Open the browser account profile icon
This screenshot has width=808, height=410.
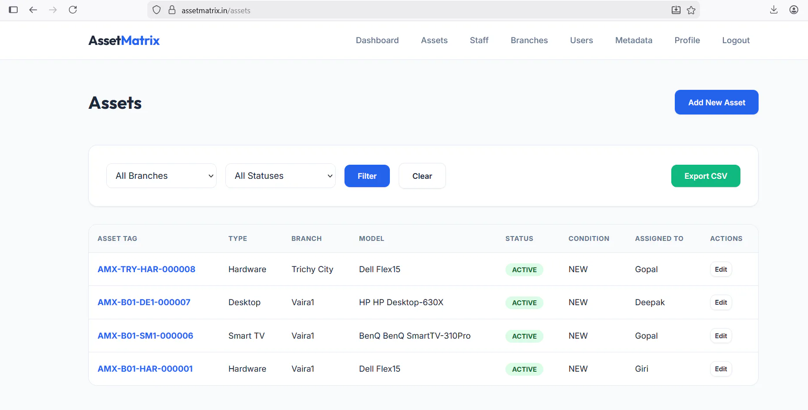coord(794,10)
